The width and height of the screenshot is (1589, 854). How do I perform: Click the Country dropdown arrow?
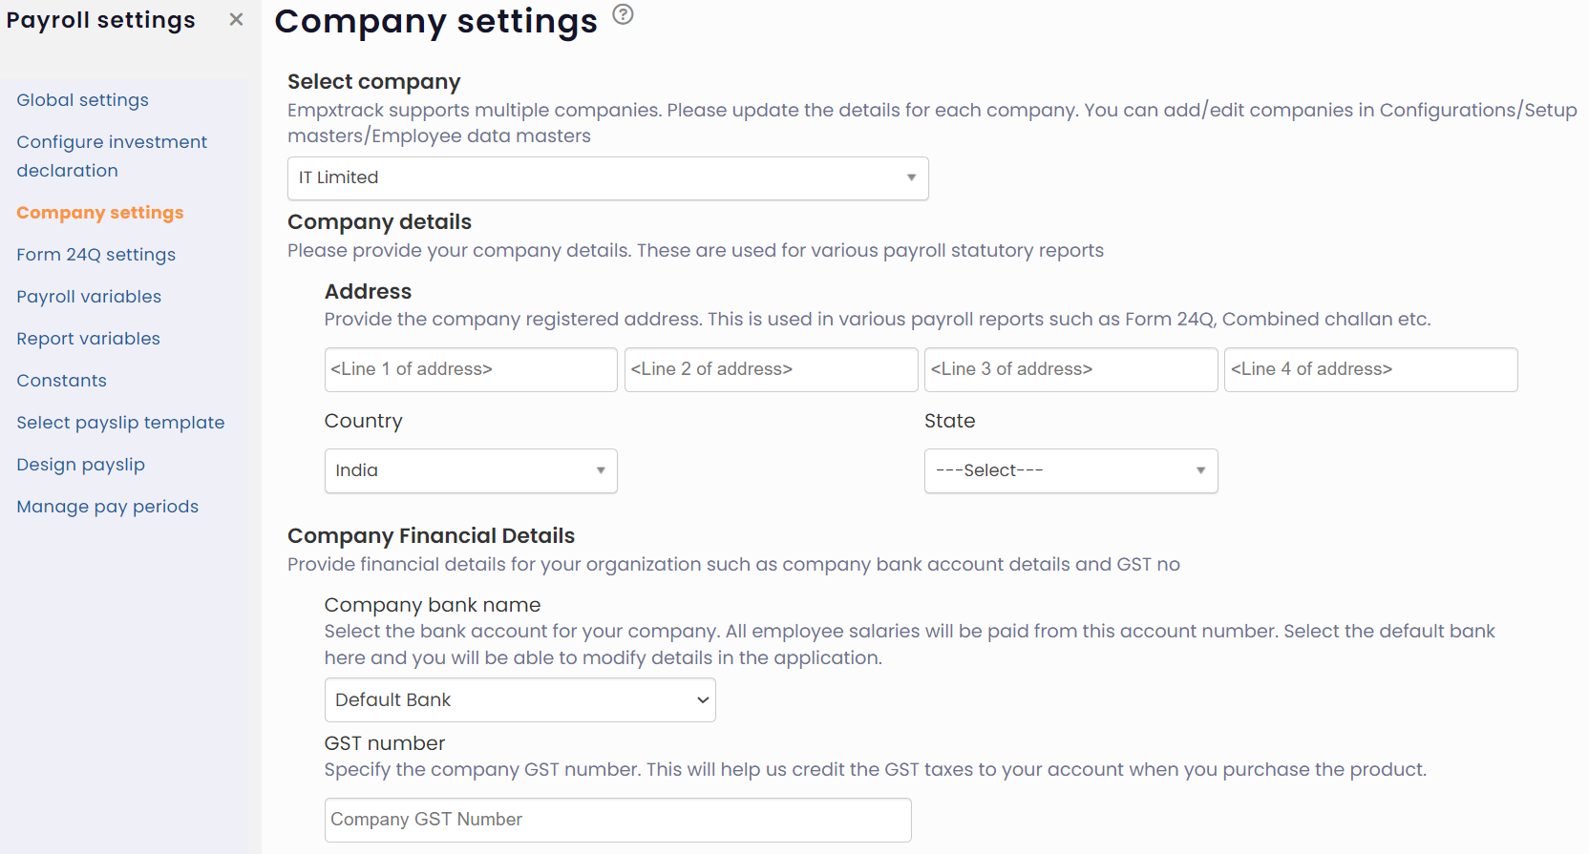click(x=600, y=470)
